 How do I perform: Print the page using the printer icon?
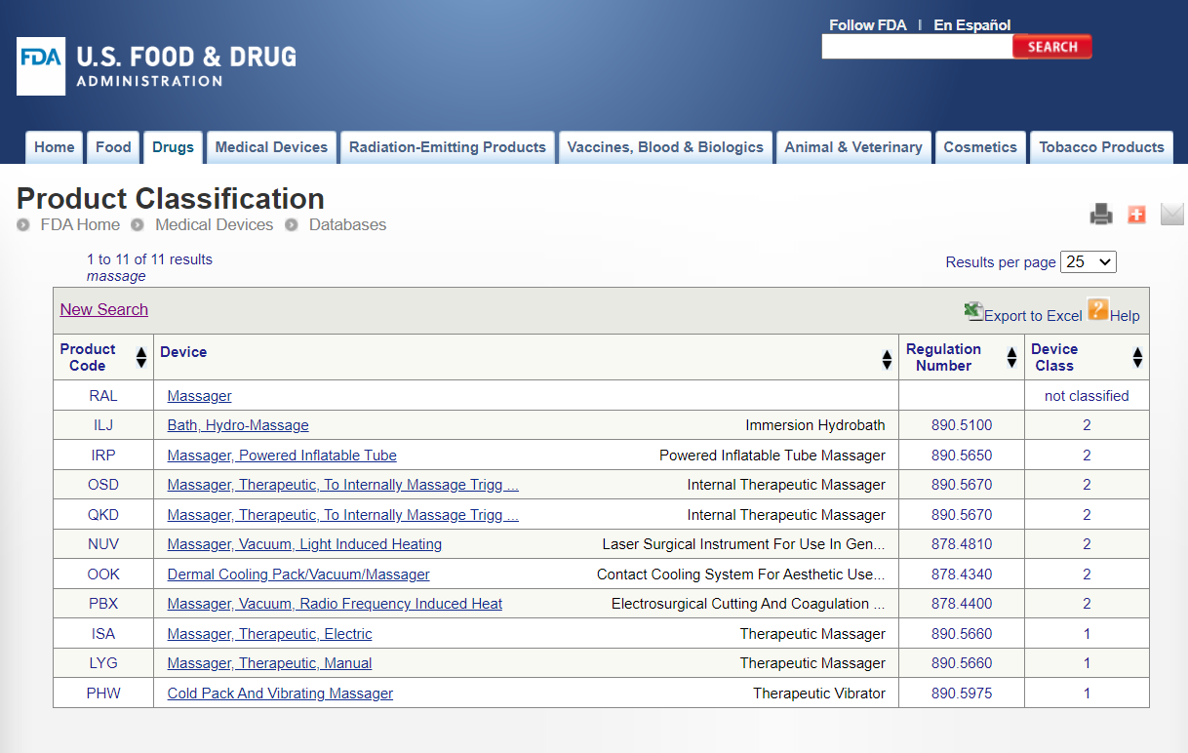[1101, 214]
